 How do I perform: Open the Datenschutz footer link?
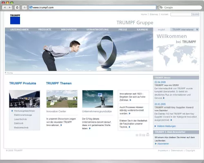click(177, 150)
